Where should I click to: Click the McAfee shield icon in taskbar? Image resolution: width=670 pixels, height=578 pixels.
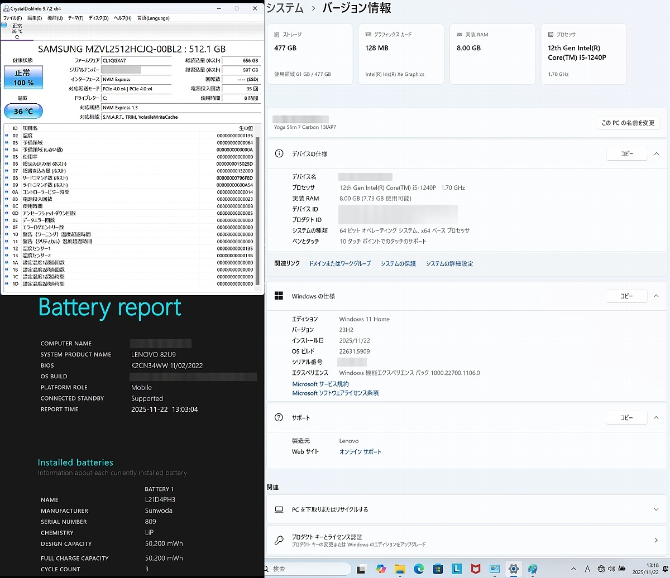click(476, 569)
